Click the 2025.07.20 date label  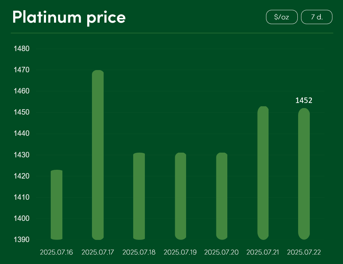tap(221, 252)
